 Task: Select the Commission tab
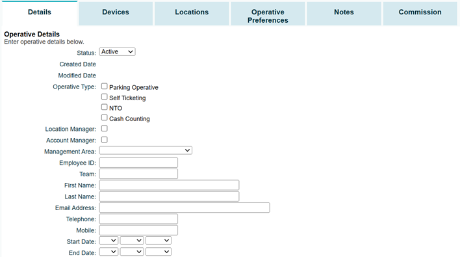(420, 14)
